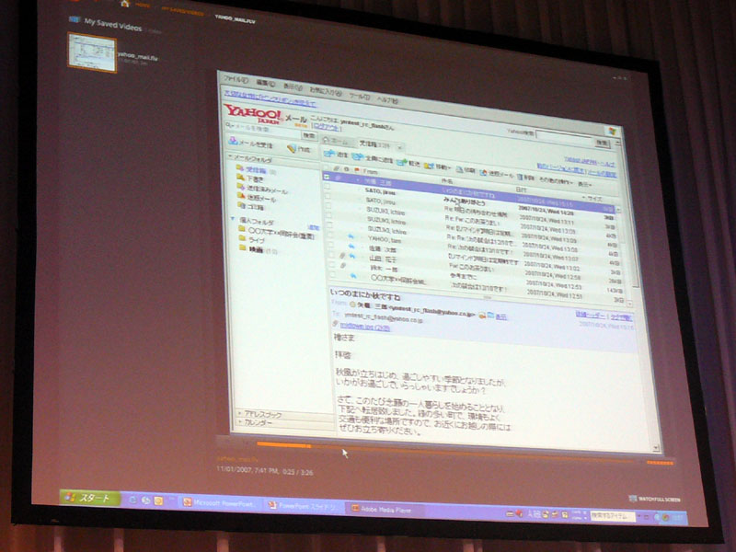Open the midtown.jpg attachment link

[x=364, y=327]
